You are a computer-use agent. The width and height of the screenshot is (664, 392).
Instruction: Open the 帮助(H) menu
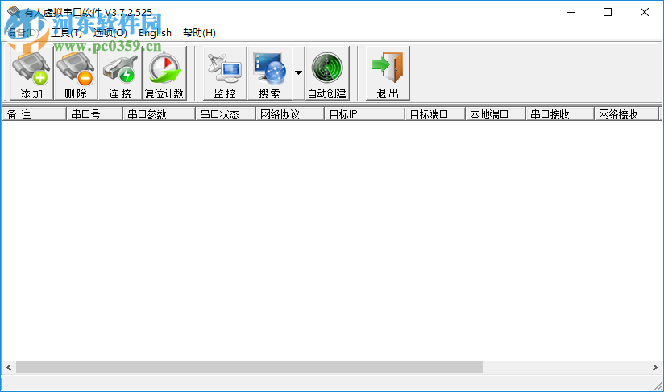tap(199, 32)
